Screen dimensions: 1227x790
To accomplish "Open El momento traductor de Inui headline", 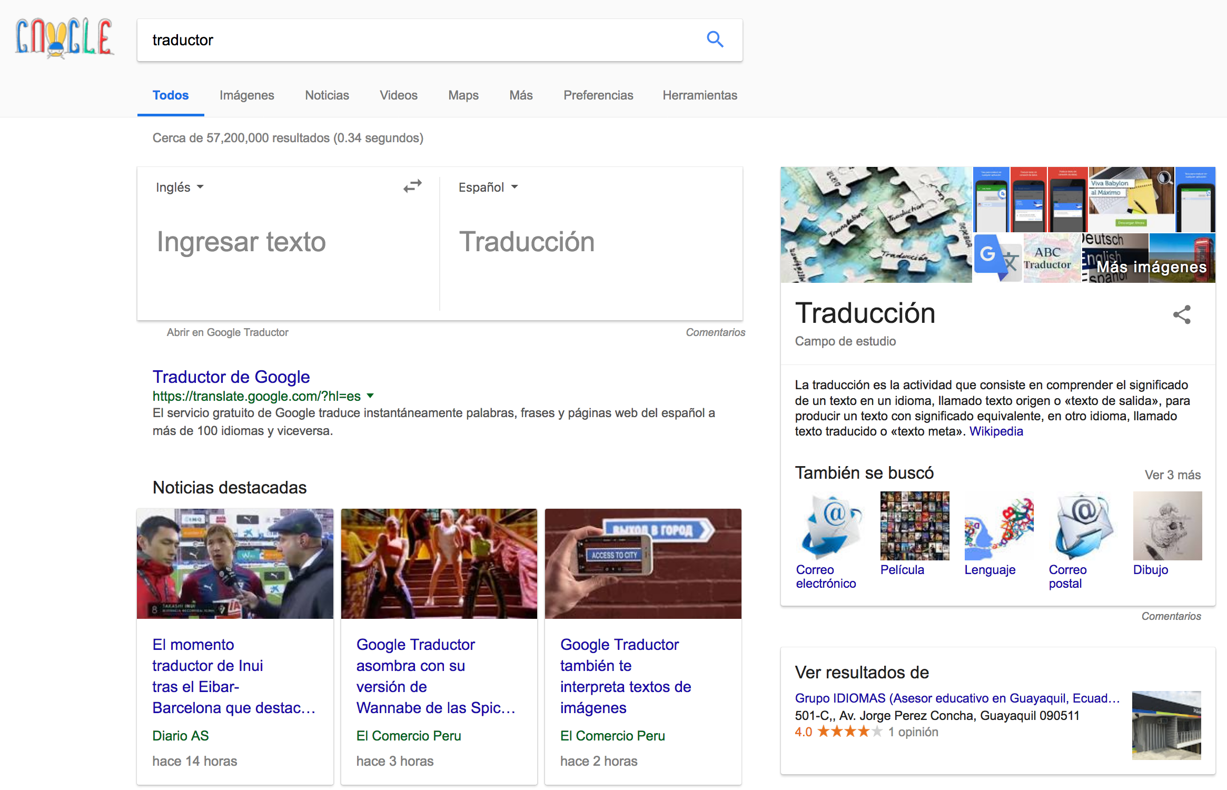I will (234, 676).
